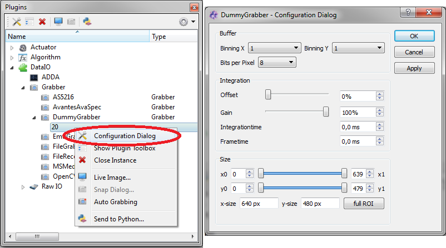Choose Configuration Dialog from context menu
The width and height of the screenshot is (446, 248).
click(126, 136)
